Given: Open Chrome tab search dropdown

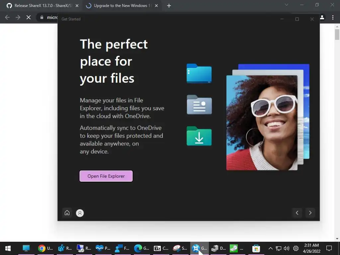Looking at the screenshot, I should pyautogui.click(x=287, y=5).
